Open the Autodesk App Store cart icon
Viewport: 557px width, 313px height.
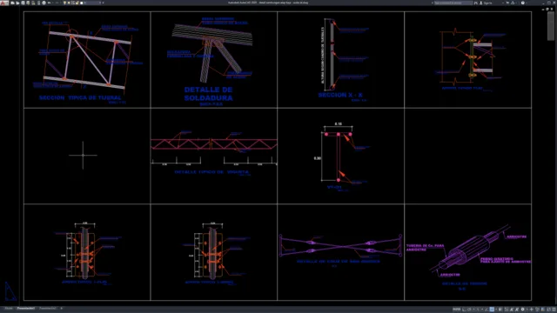point(507,3)
